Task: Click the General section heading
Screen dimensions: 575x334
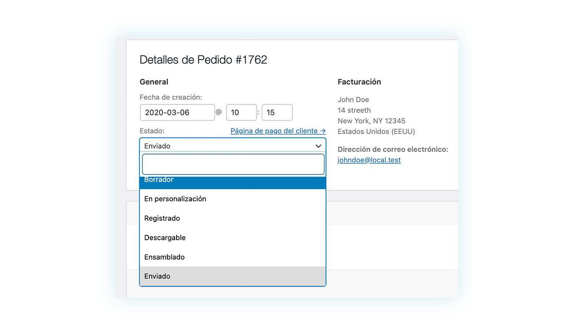Action: tap(154, 82)
